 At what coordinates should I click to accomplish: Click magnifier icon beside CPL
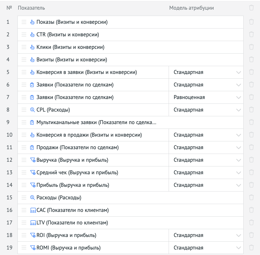pyautogui.click(x=32, y=110)
